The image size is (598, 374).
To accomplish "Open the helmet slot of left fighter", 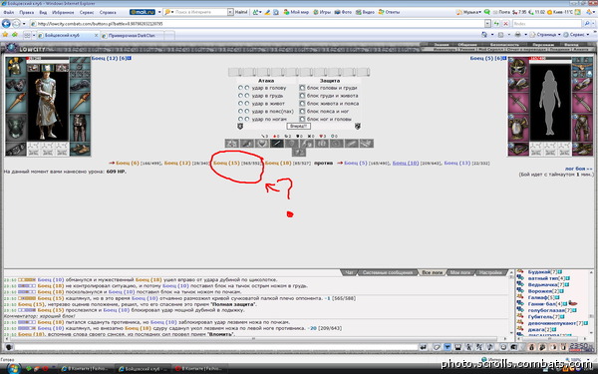I will point(16,67).
